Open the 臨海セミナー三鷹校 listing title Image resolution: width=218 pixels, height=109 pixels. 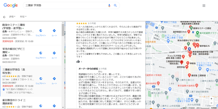pyautogui.click(x=14, y=26)
